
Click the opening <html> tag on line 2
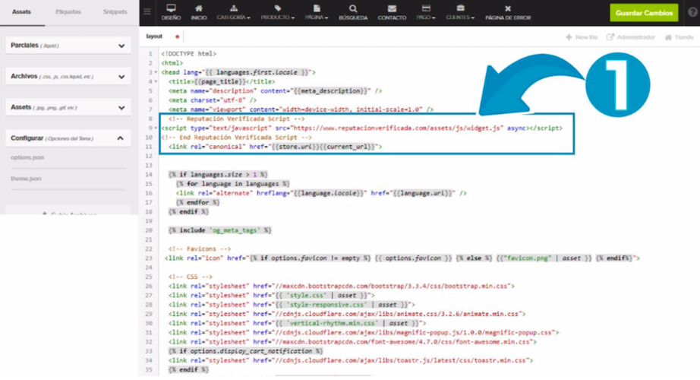coord(172,63)
